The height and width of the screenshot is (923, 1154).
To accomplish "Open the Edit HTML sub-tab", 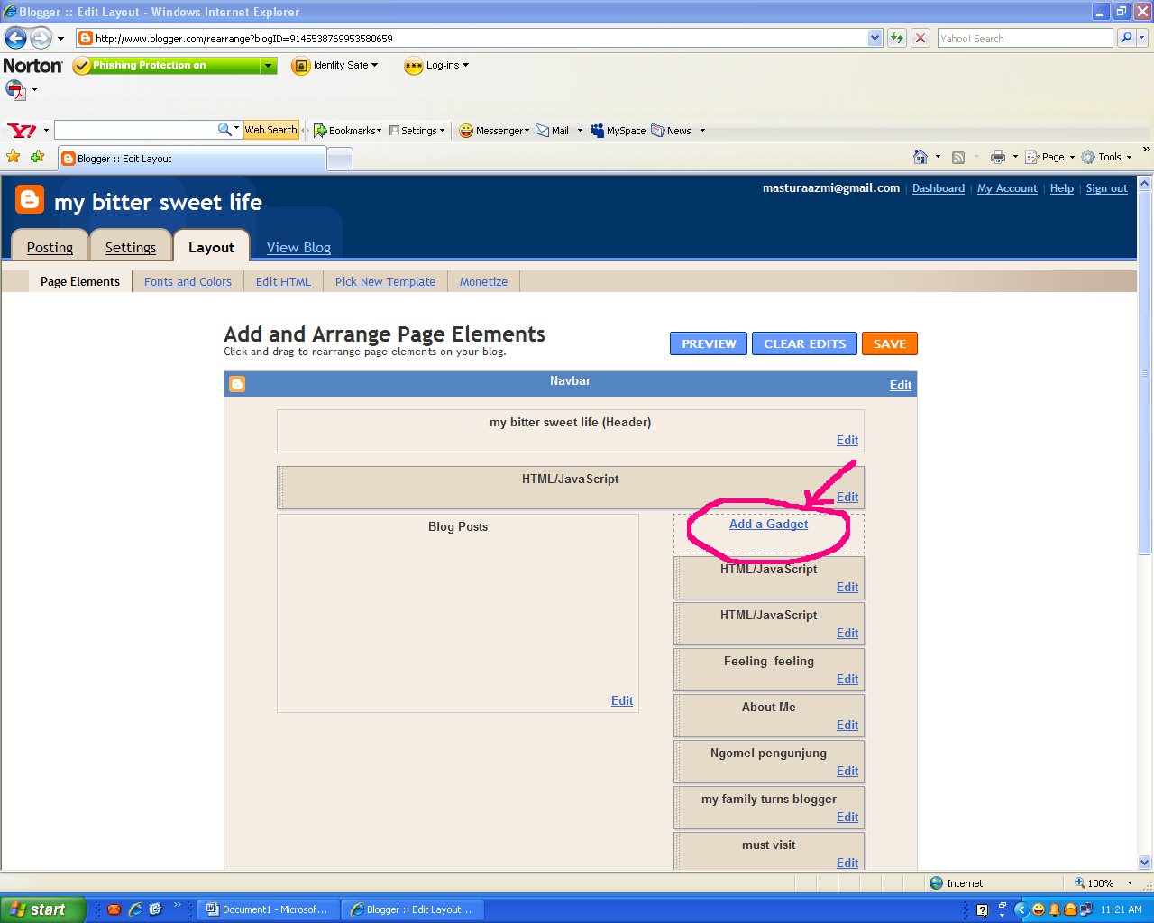I will click(283, 282).
